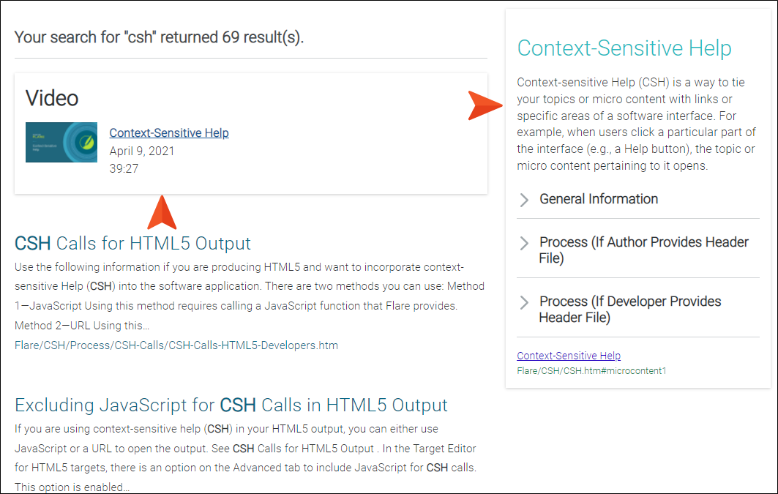Click the search results count text
This screenshot has width=778, height=494.
click(x=159, y=37)
